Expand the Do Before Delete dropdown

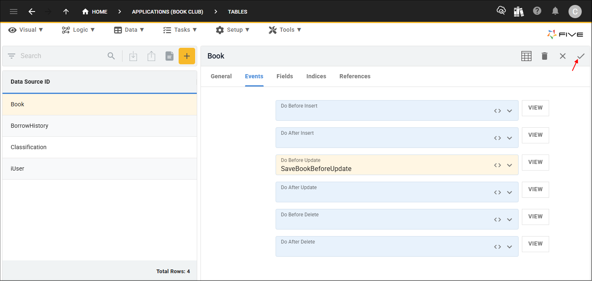(x=509, y=220)
